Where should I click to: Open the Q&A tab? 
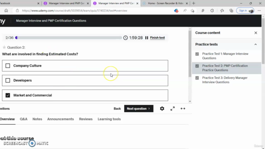[24, 119]
